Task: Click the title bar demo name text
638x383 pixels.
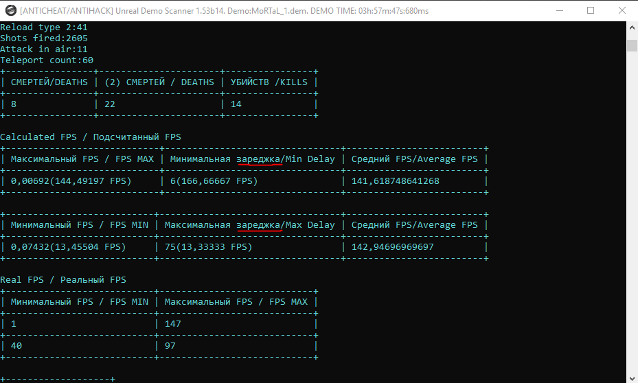Action: click(267, 11)
